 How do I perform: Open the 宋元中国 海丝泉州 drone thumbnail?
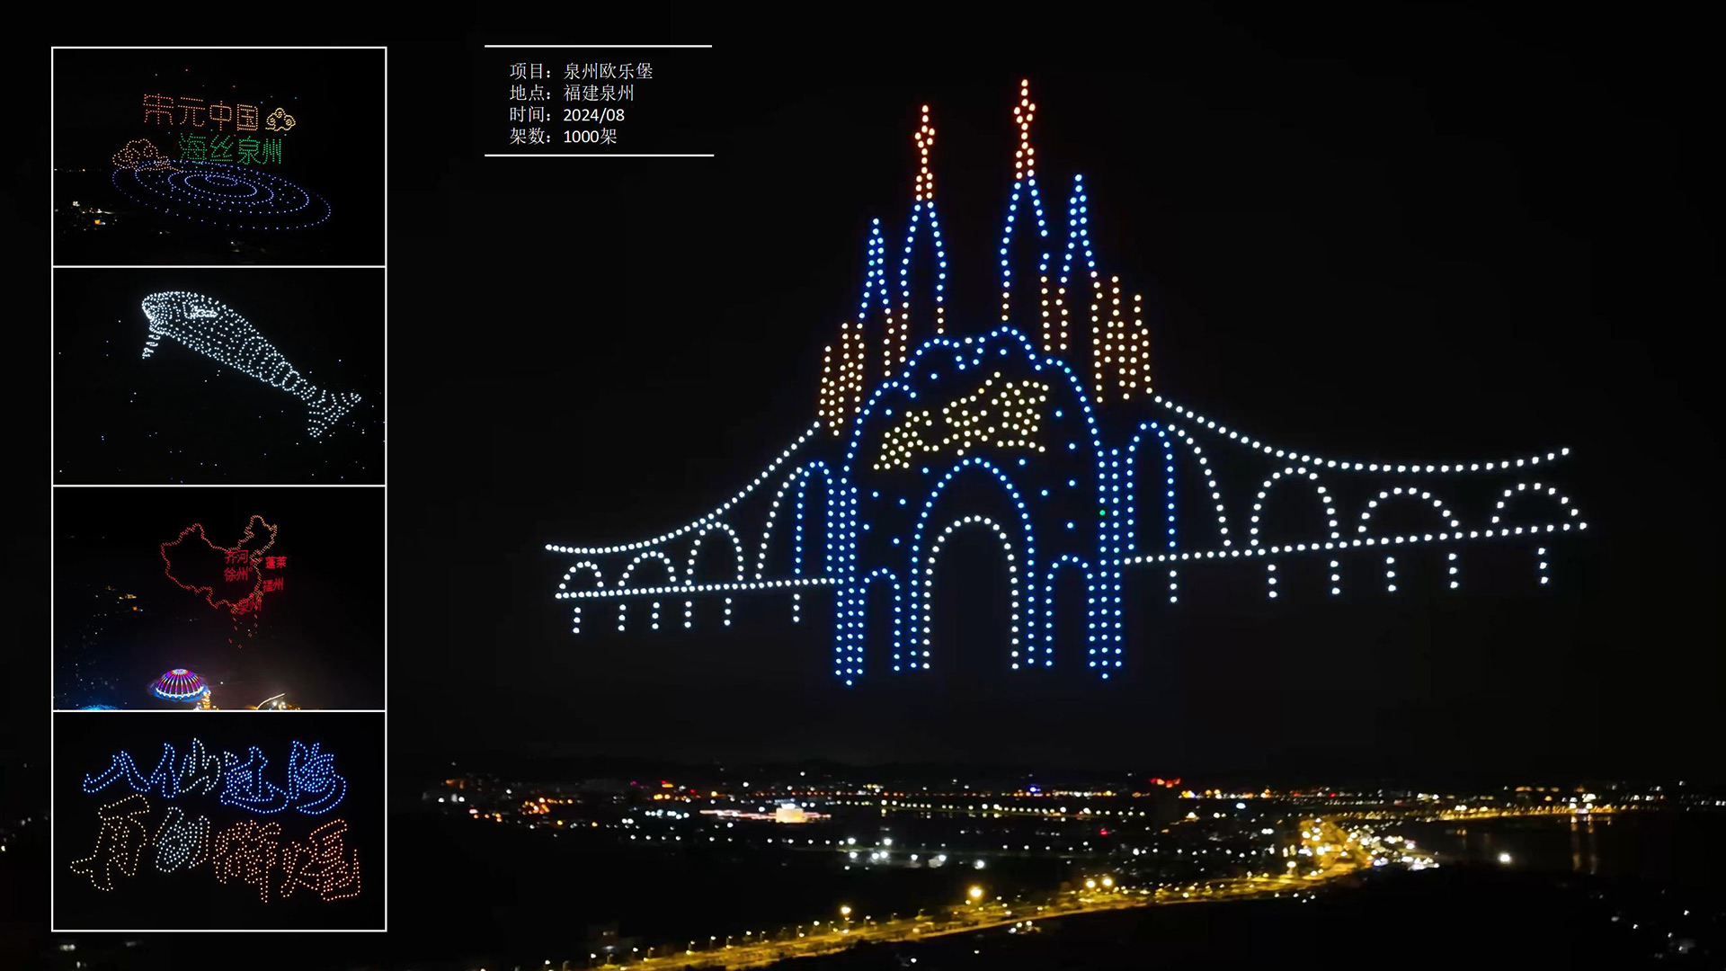click(218, 157)
